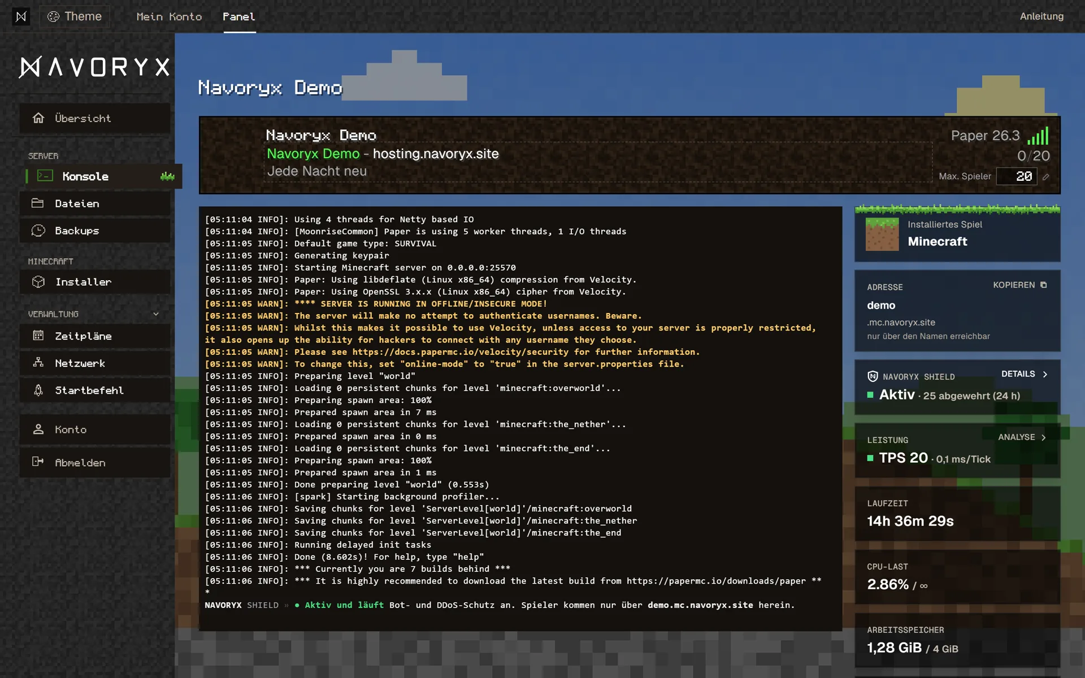Click the CPU-Last value 2.86%
Viewport: 1085px width, 678px height.
(x=888, y=584)
